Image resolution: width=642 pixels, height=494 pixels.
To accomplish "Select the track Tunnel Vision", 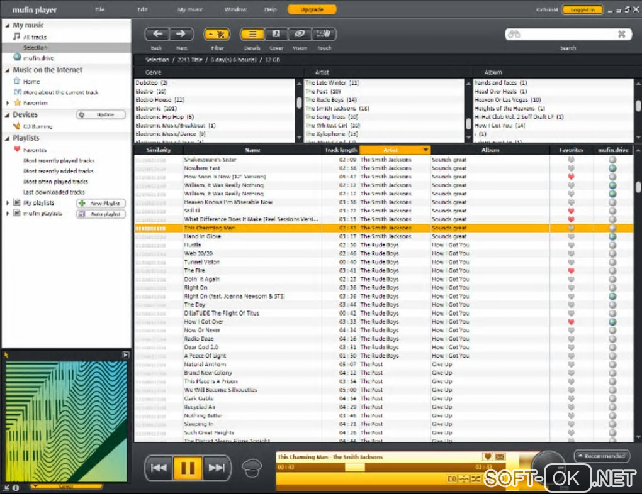I will [202, 262].
